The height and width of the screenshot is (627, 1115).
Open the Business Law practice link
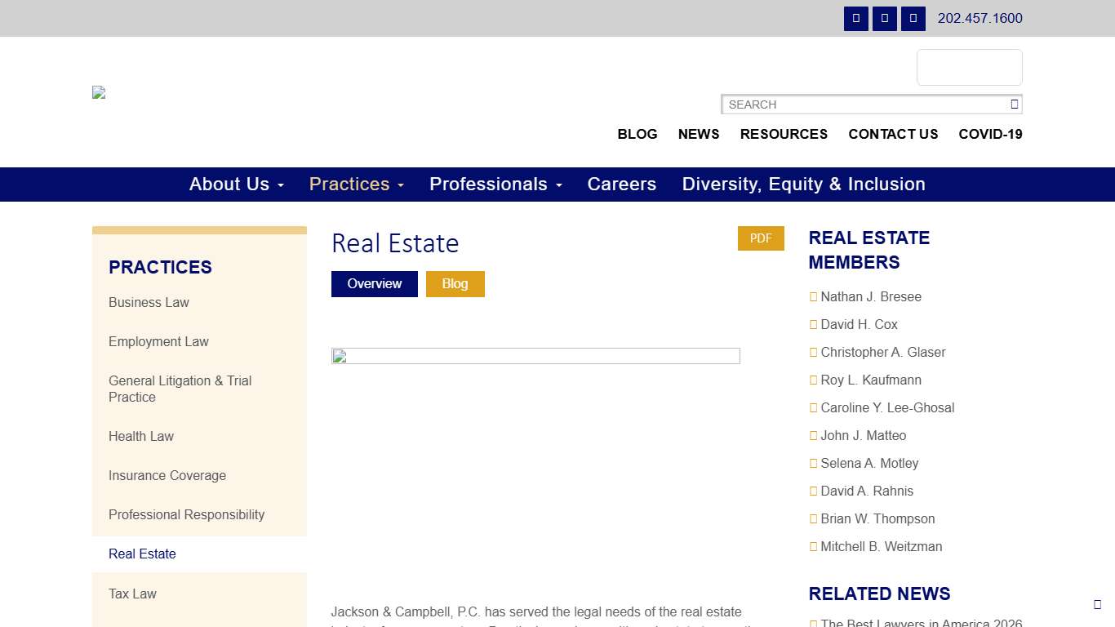point(149,302)
